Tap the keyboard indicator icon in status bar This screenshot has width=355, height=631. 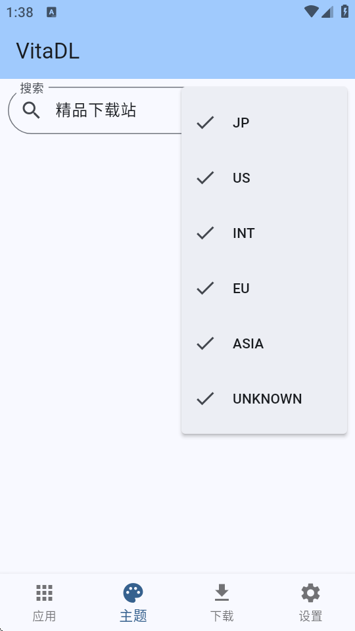[51, 12]
